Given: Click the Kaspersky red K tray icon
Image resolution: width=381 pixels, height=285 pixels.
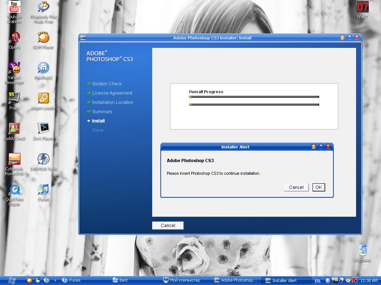Looking at the screenshot, I should click(x=355, y=280).
